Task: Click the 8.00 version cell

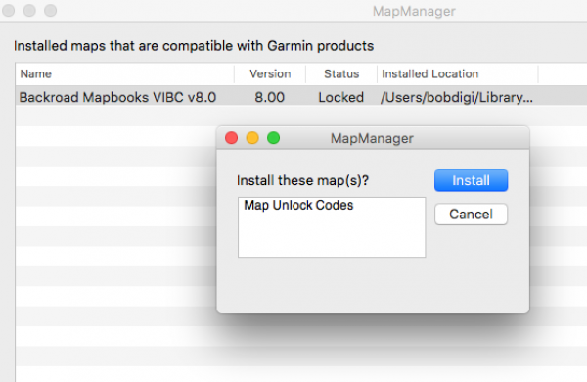Action: coord(270,98)
